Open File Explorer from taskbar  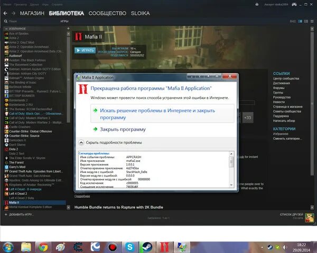(x=26, y=247)
